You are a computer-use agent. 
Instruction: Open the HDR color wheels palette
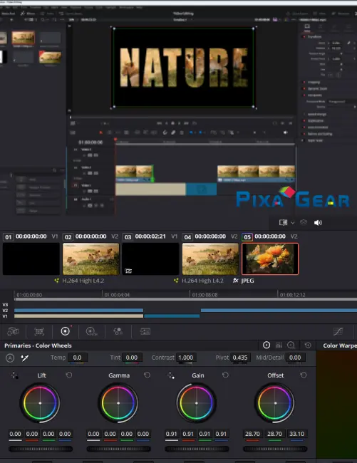coord(91,331)
